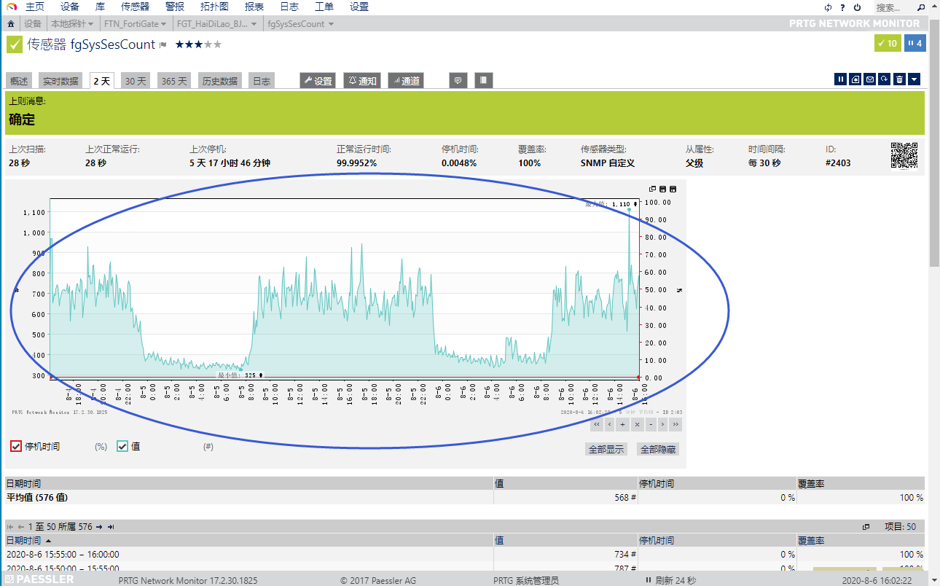Open the QR code for this sensor
Screen dimensions: 940x586
tap(904, 155)
